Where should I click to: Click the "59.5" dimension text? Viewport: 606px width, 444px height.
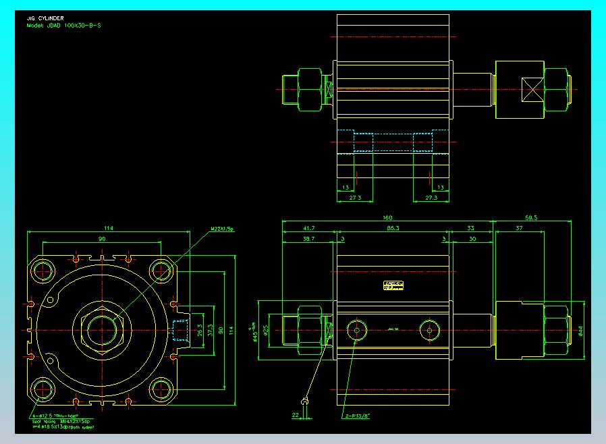(x=531, y=217)
